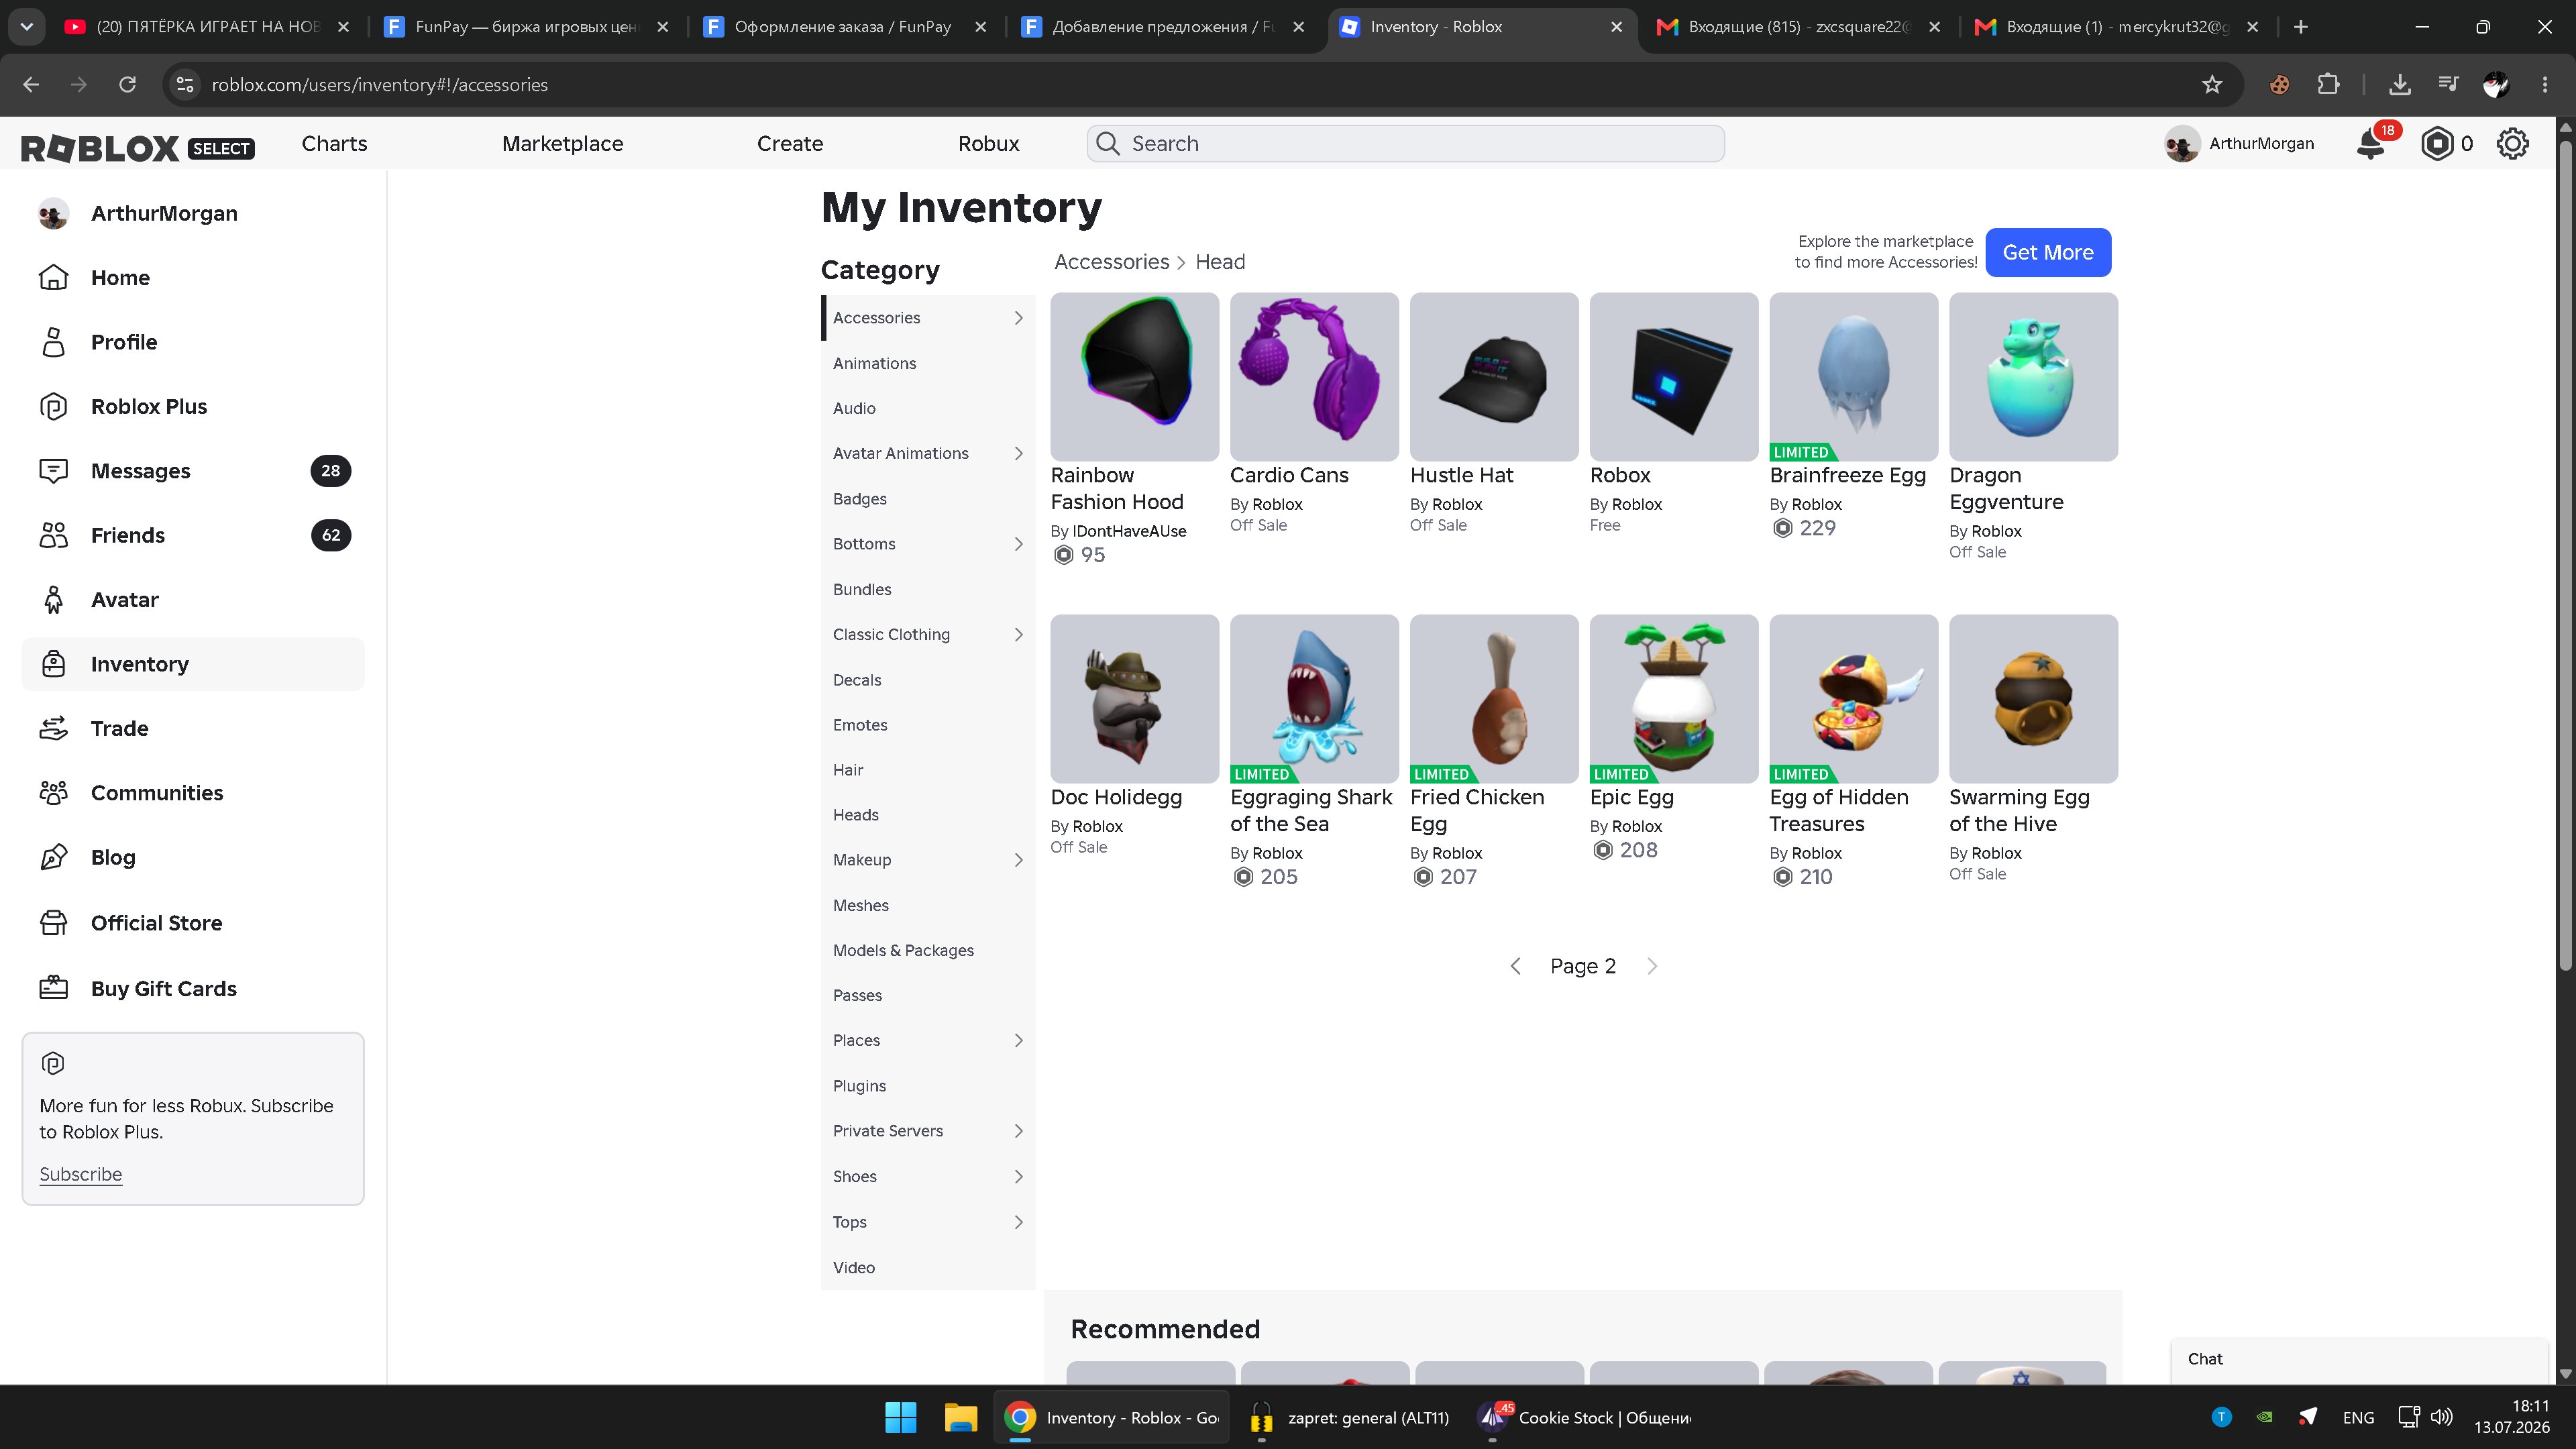Open Chrome downloads icon
Viewport: 2576px width, 1449px height.
coord(2399,85)
